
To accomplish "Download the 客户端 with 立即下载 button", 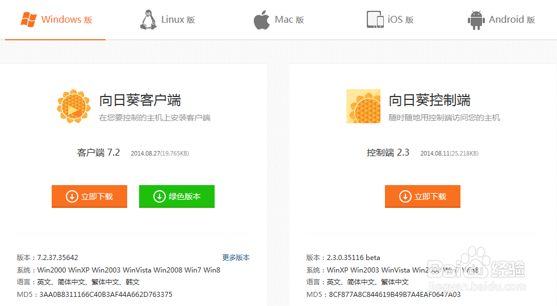I will click(x=89, y=196).
